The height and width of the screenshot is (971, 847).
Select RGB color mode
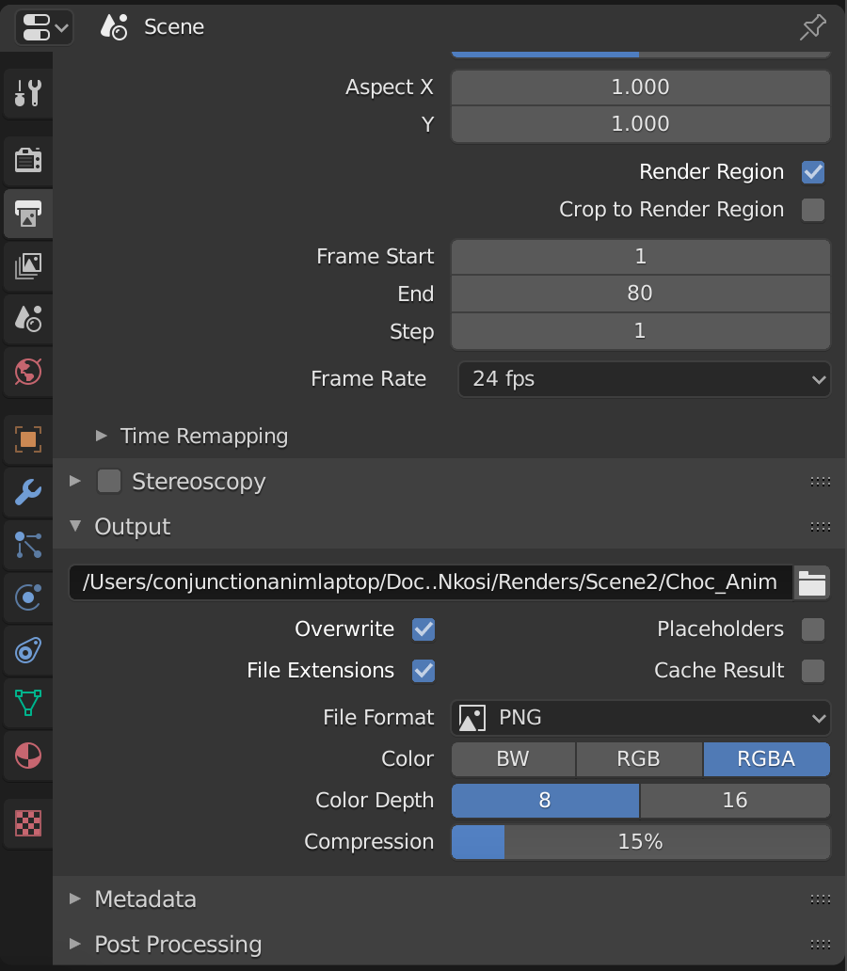click(x=639, y=759)
